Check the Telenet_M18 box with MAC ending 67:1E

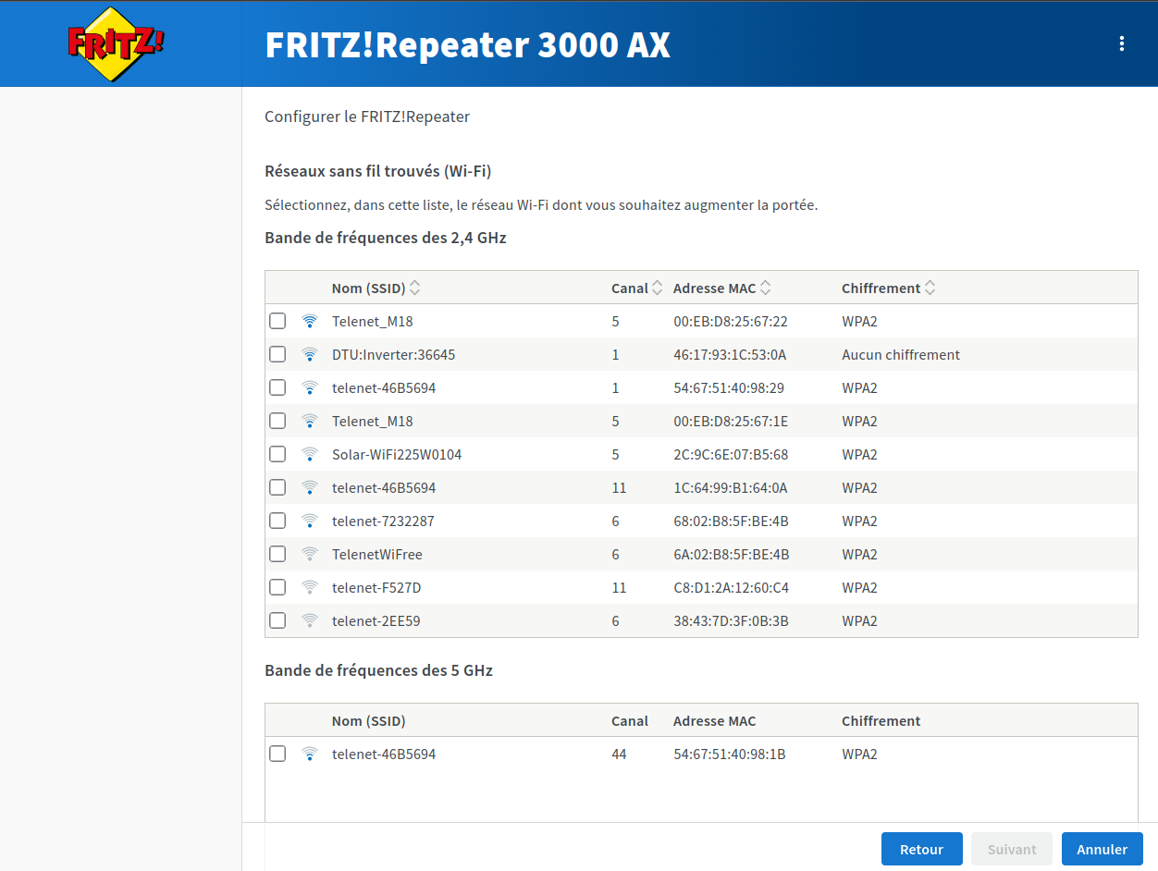coord(277,421)
